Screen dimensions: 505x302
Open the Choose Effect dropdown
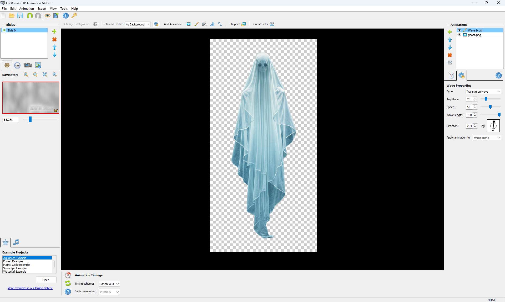(x=138, y=24)
